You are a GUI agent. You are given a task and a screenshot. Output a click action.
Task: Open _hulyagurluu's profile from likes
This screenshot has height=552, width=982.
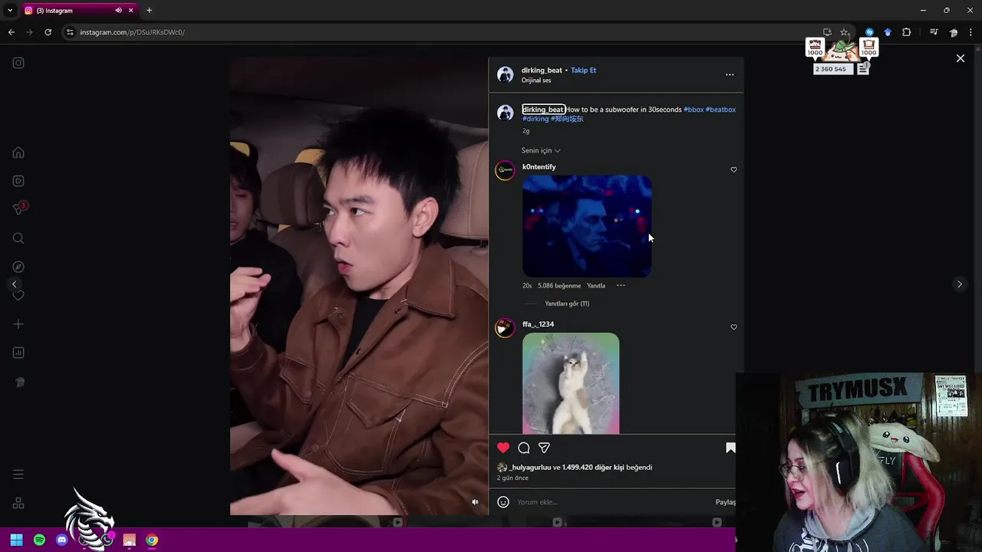[530, 468]
